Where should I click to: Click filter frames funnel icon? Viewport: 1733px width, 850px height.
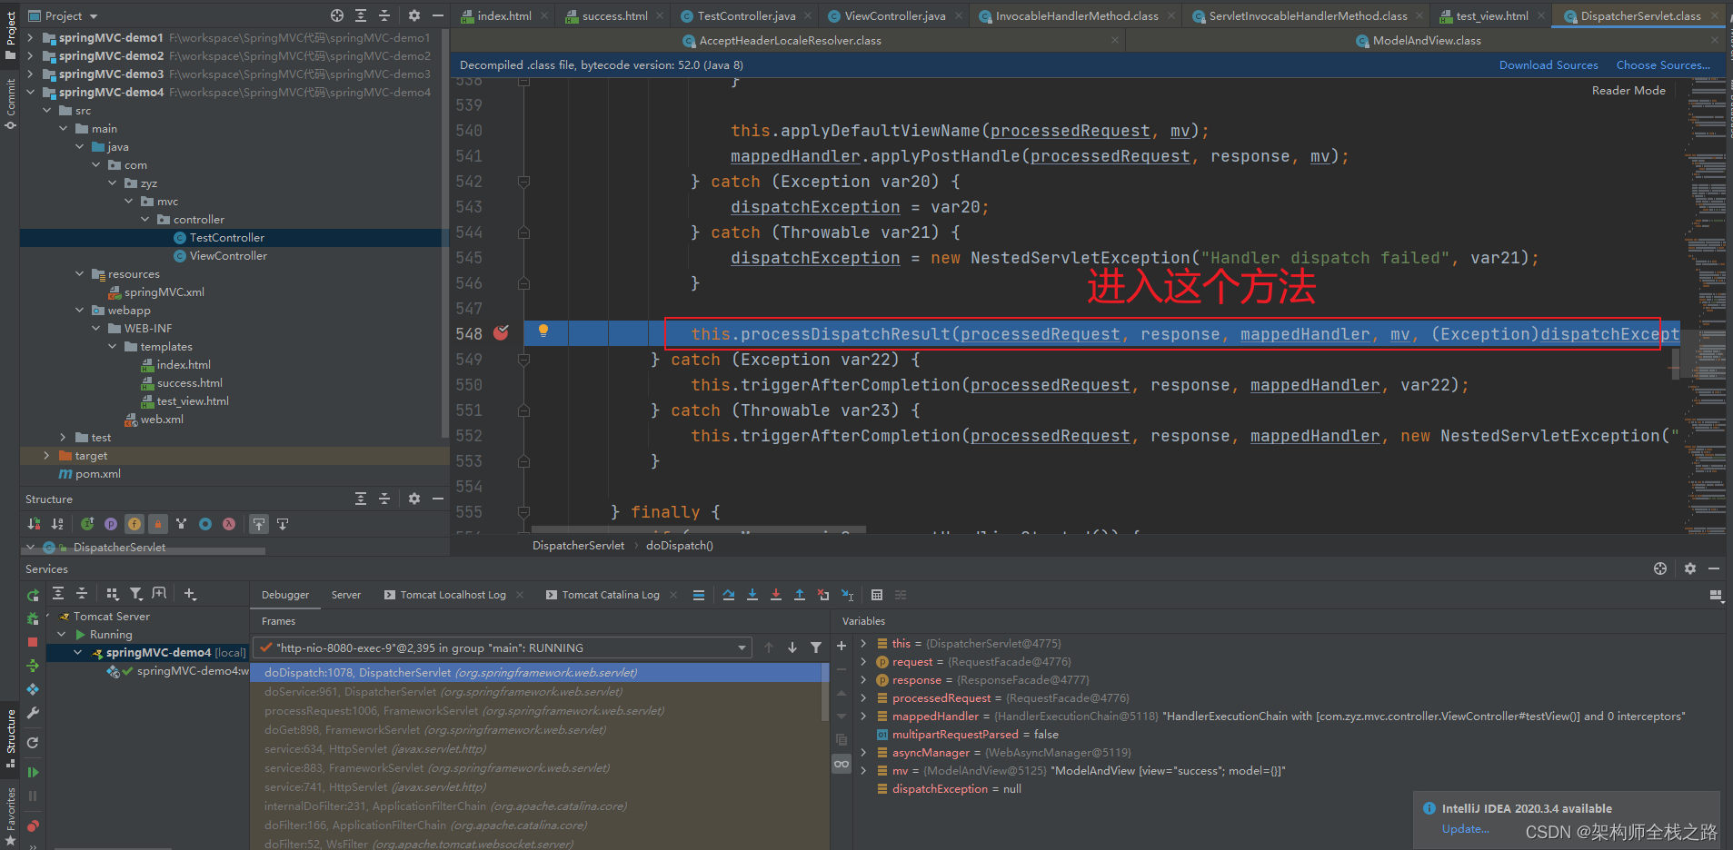(816, 647)
